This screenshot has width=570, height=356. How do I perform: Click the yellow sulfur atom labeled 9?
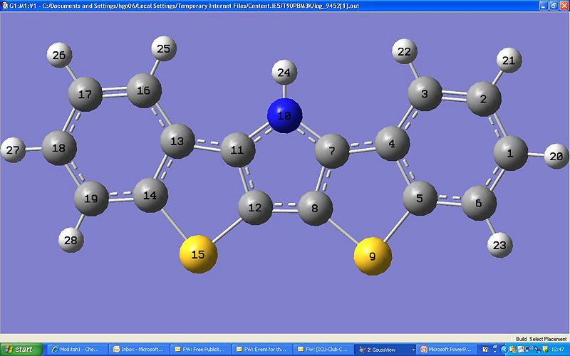[x=373, y=255]
